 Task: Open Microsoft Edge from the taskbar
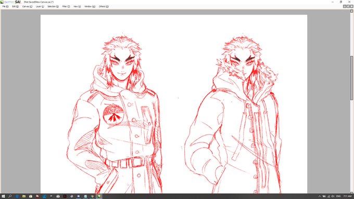click(17, 196)
